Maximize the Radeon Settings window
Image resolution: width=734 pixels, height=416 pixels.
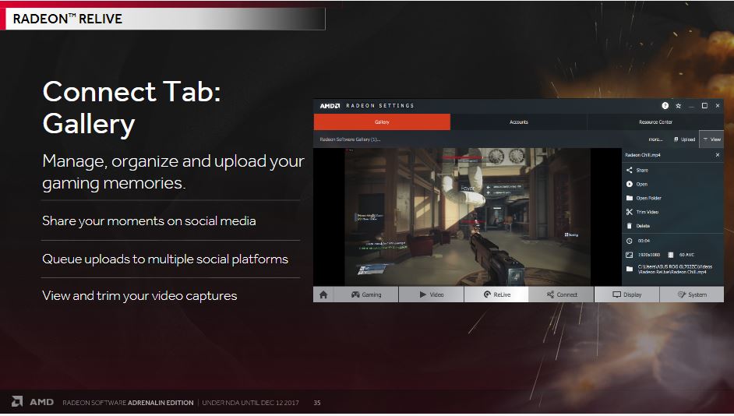point(704,106)
